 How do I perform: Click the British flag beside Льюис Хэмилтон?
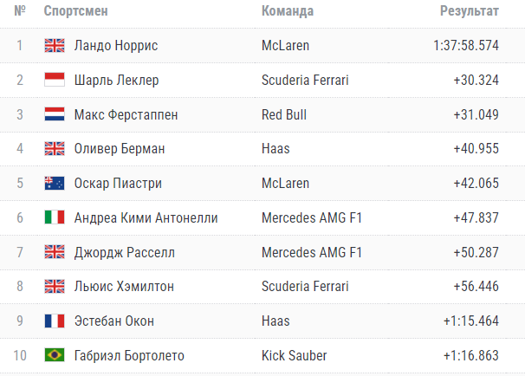coord(55,286)
